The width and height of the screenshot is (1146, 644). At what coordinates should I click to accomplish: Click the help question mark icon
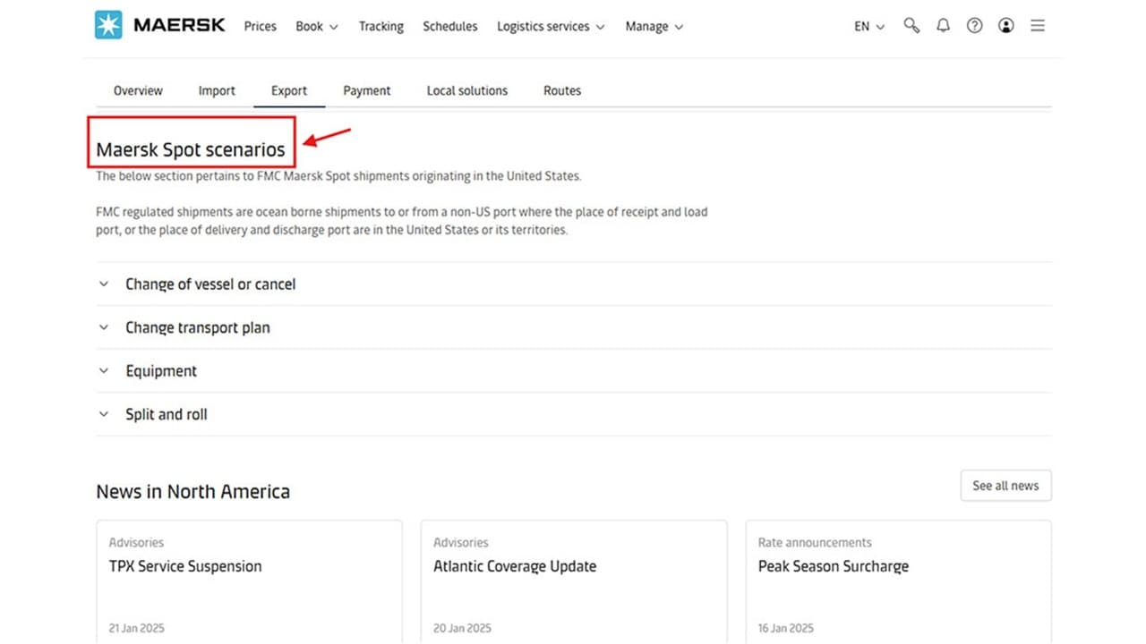point(974,26)
